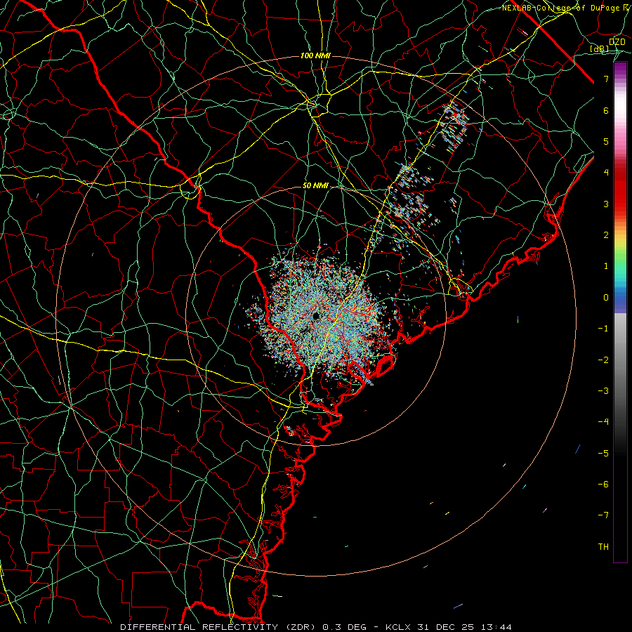The image size is (632, 632).
Task: Click the "-6" value on the color scale
Action: point(603,484)
